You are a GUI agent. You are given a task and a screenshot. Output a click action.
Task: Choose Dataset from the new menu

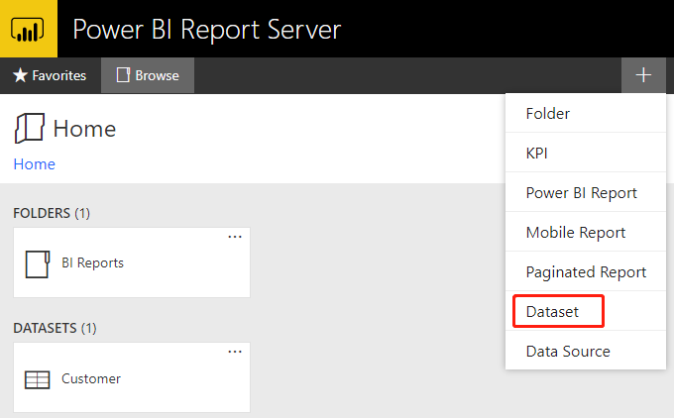(586, 311)
